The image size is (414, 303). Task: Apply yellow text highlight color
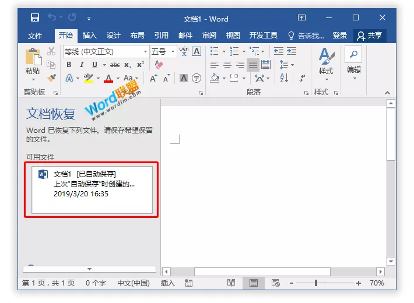click(89, 78)
